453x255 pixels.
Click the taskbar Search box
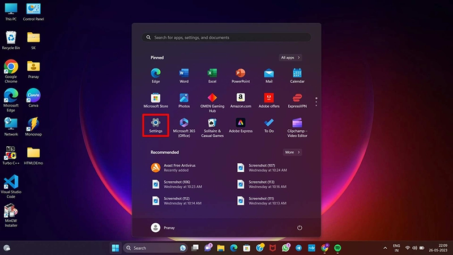(x=155, y=248)
